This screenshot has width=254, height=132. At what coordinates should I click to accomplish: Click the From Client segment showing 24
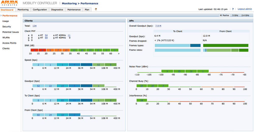coord(50,115)
